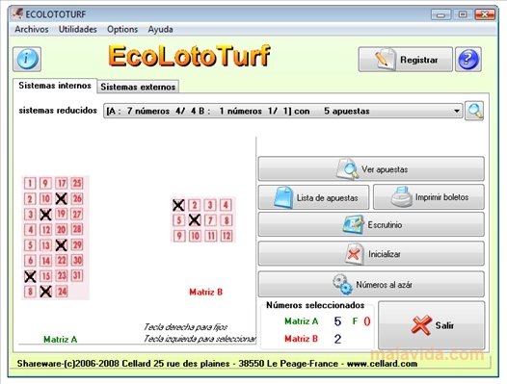
Task: Open the blue info icon button
Action: [x=27, y=59]
